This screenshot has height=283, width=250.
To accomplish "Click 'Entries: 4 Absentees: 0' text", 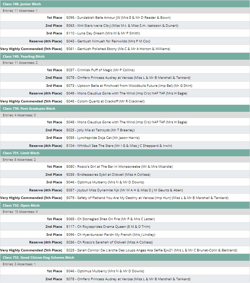I will tap(19, 115).
